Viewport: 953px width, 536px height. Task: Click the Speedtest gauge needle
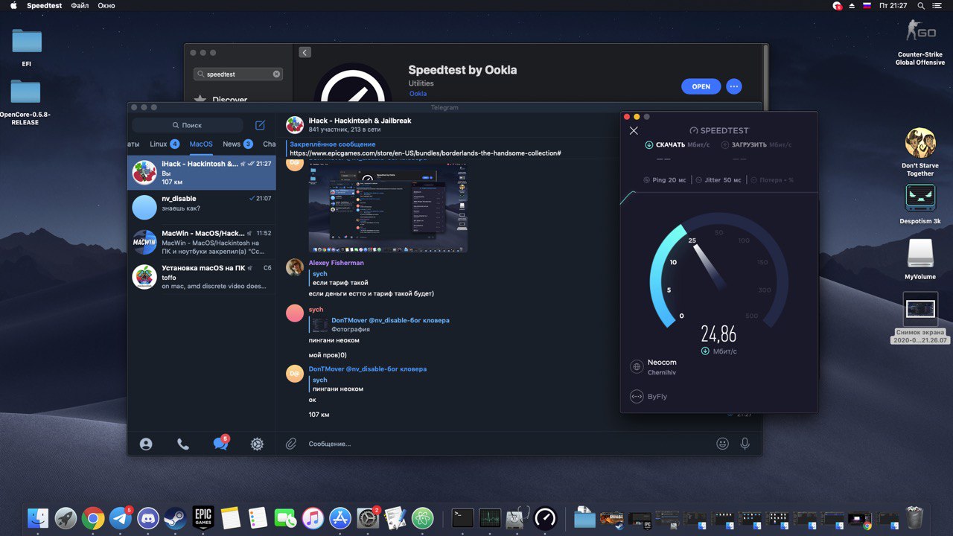[x=710, y=267]
